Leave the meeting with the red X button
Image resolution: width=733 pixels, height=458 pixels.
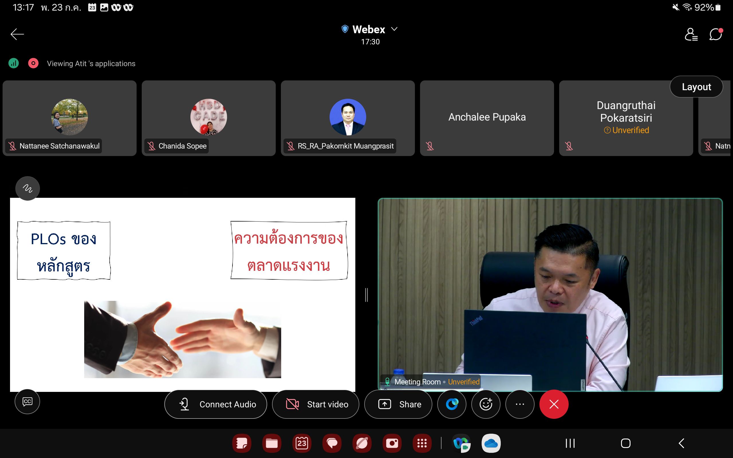tap(554, 404)
